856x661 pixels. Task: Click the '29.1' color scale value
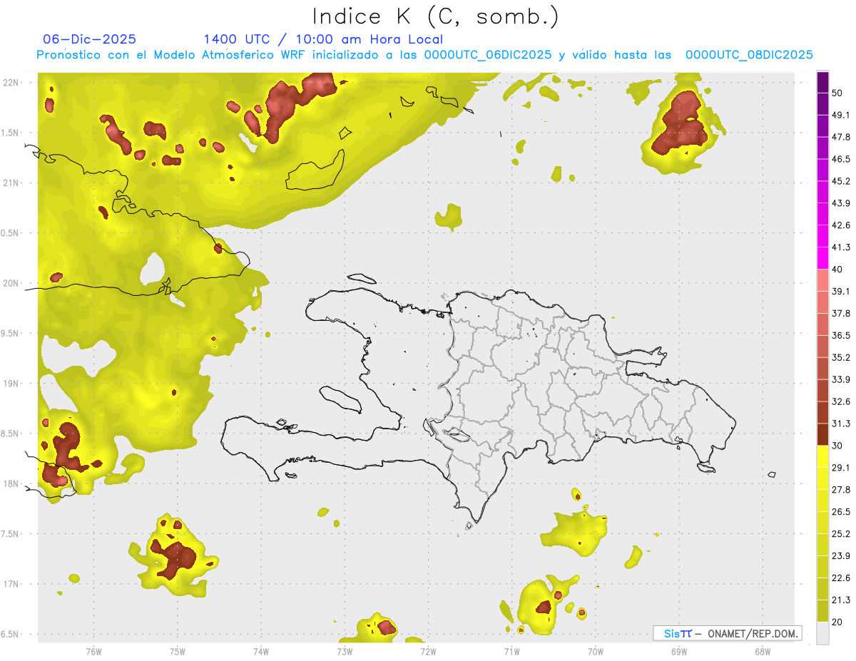(x=841, y=467)
